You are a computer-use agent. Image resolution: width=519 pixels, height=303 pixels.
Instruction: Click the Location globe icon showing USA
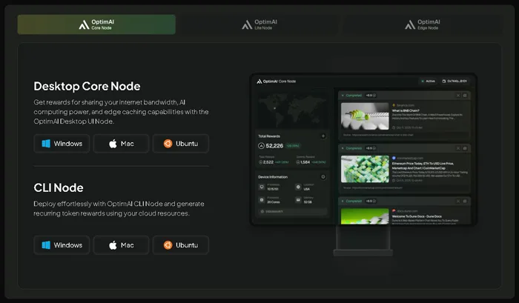click(x=298, y=187)
